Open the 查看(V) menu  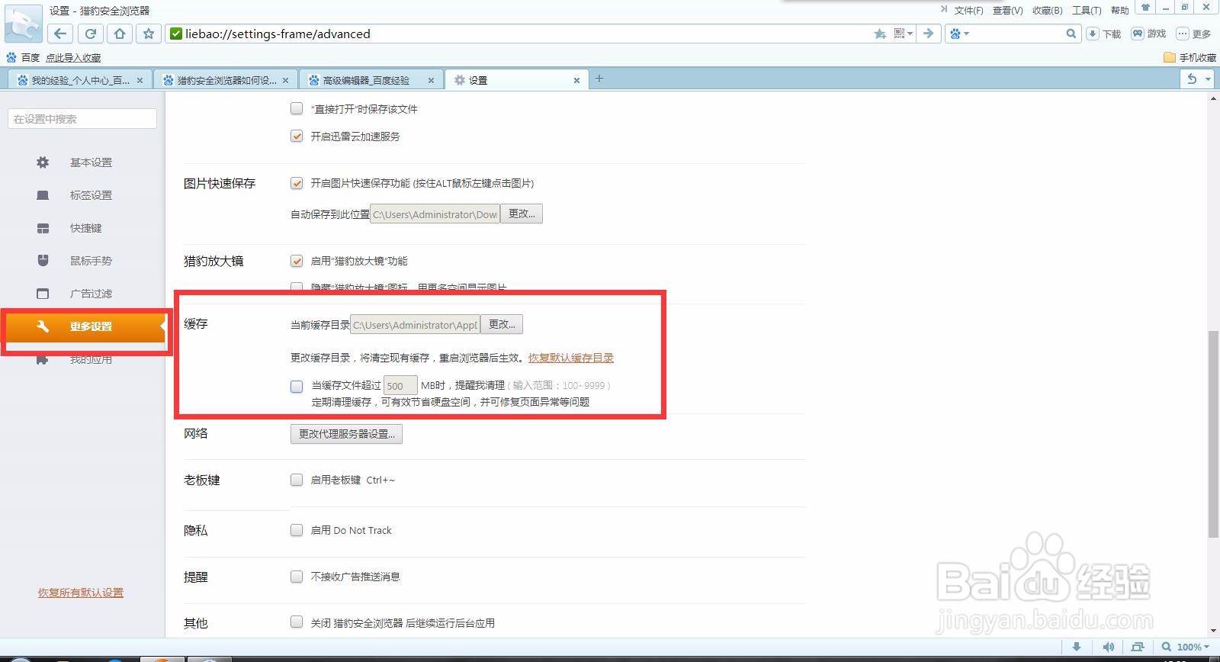(1007, 10)
